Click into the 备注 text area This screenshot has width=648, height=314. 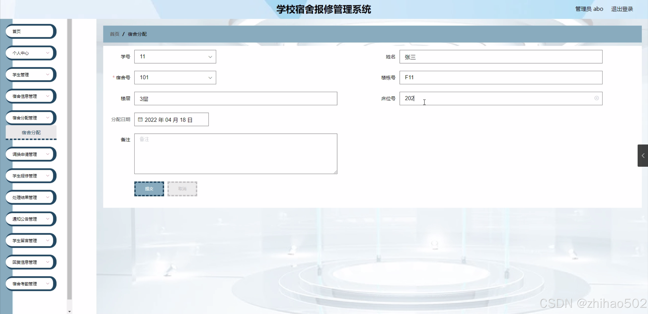coord(235,154)
